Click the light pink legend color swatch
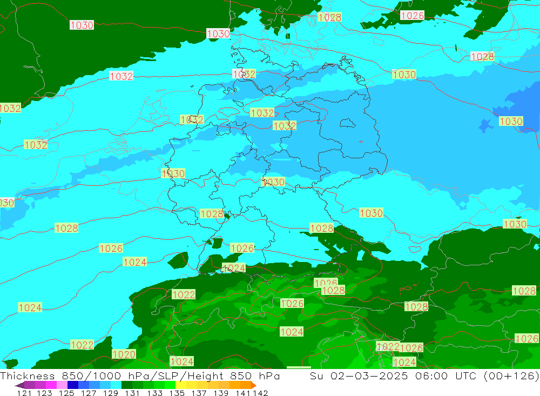This screenshot has height=396, width=540. (62, 385)
